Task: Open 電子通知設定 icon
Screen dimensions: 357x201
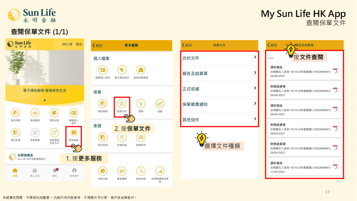Action: tap(122, 70)
